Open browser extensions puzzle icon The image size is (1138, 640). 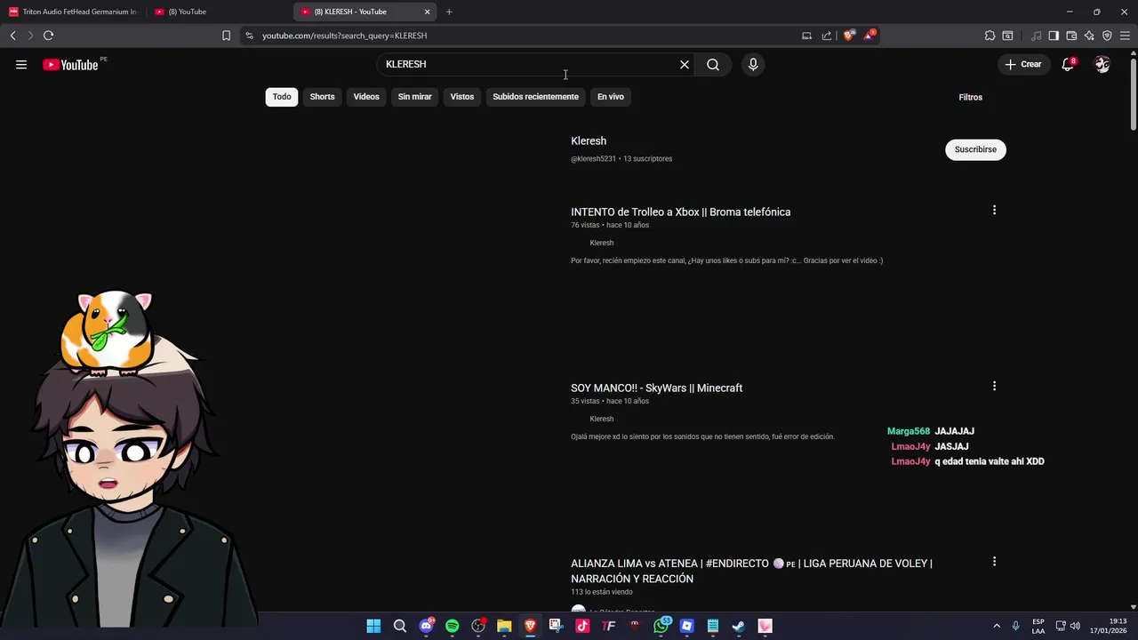[x=990, y=36]
